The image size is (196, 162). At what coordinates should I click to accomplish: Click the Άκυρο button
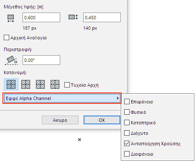(60, 120)
